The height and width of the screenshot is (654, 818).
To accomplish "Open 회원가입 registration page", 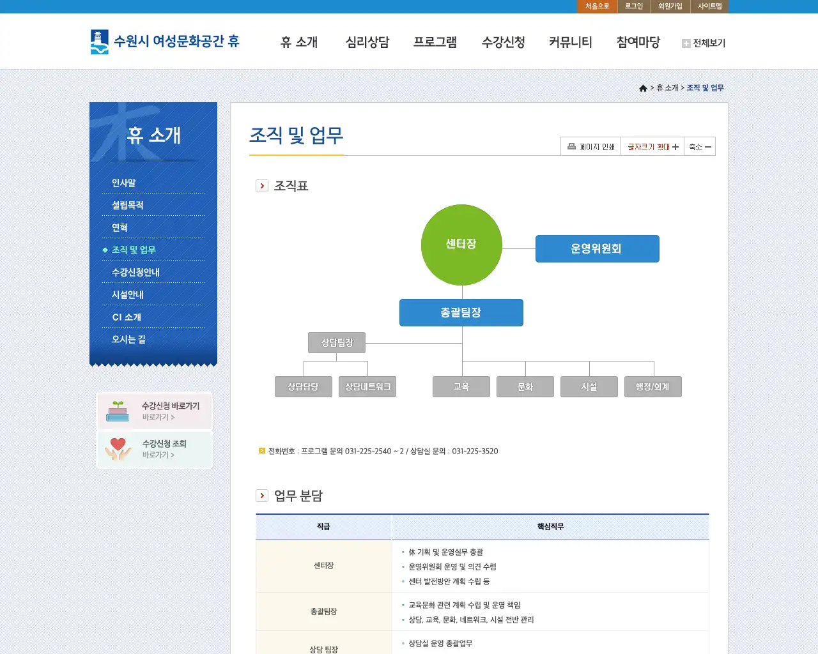I will click(x=669, y=6).
